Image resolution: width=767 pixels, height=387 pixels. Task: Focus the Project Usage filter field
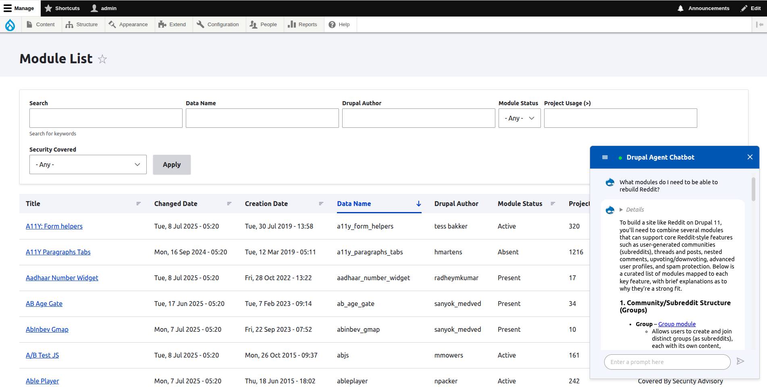point(621,118)
